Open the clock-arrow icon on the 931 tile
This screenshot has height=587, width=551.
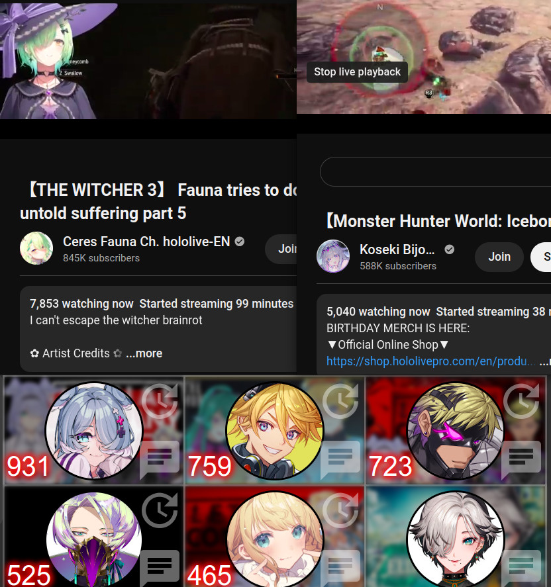[x=160, y=400]
